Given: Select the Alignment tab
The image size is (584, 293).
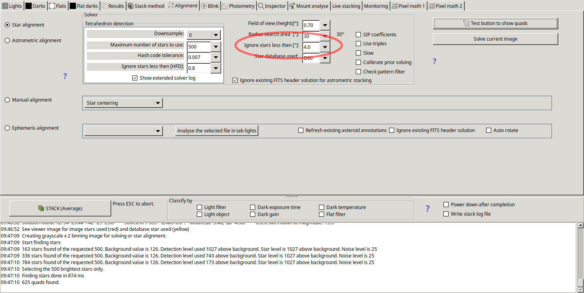Looking at the screenshot, I should (183, 5).
